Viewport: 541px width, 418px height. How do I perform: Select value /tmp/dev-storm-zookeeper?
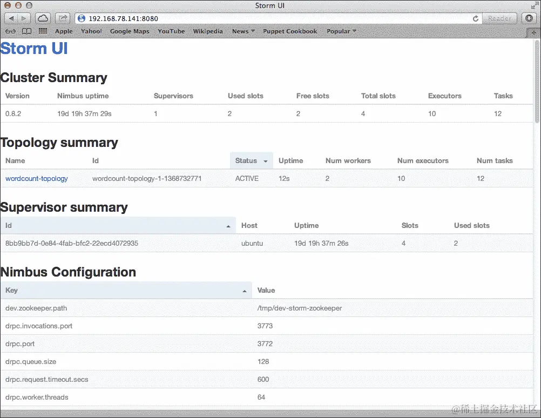[x=300, y=308]
